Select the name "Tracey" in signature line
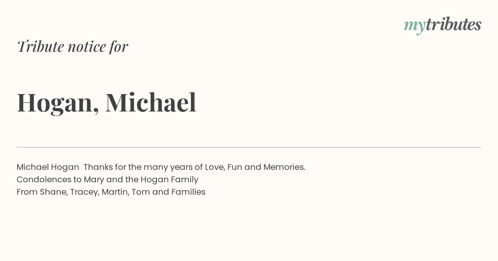 coord(84,192)
